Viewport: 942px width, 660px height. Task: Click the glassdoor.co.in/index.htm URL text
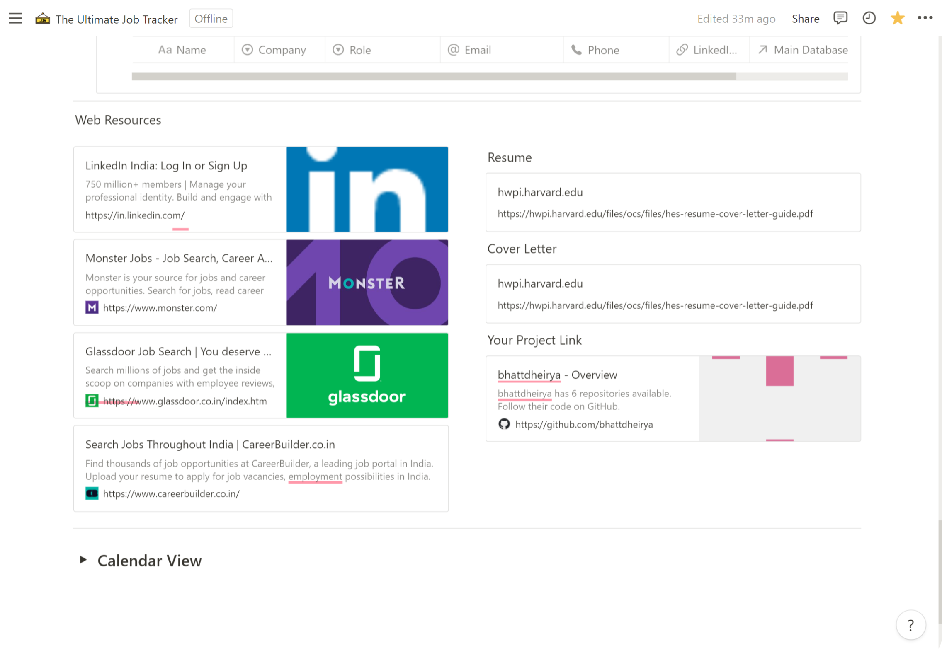point(185,401)
